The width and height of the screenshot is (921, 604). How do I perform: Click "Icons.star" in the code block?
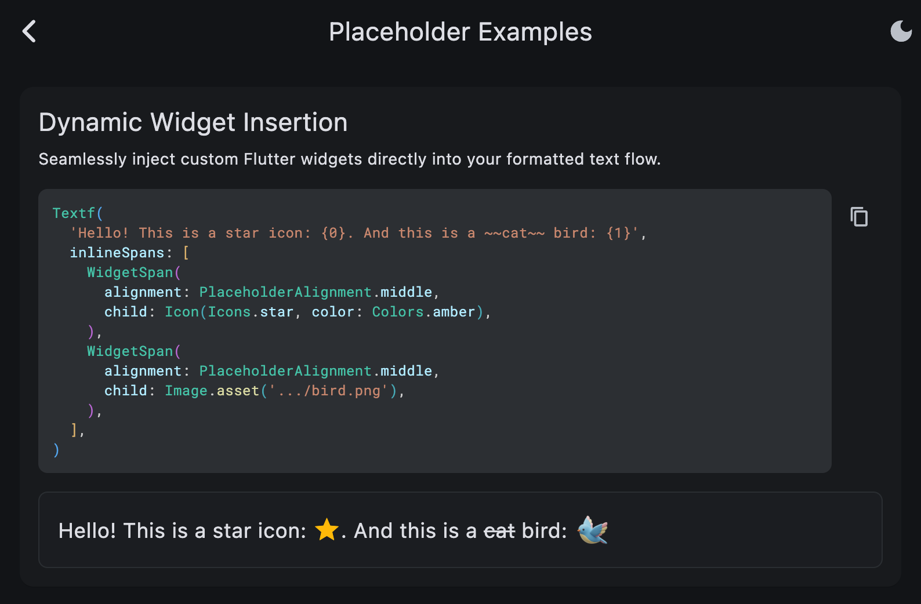coord(251,312)
